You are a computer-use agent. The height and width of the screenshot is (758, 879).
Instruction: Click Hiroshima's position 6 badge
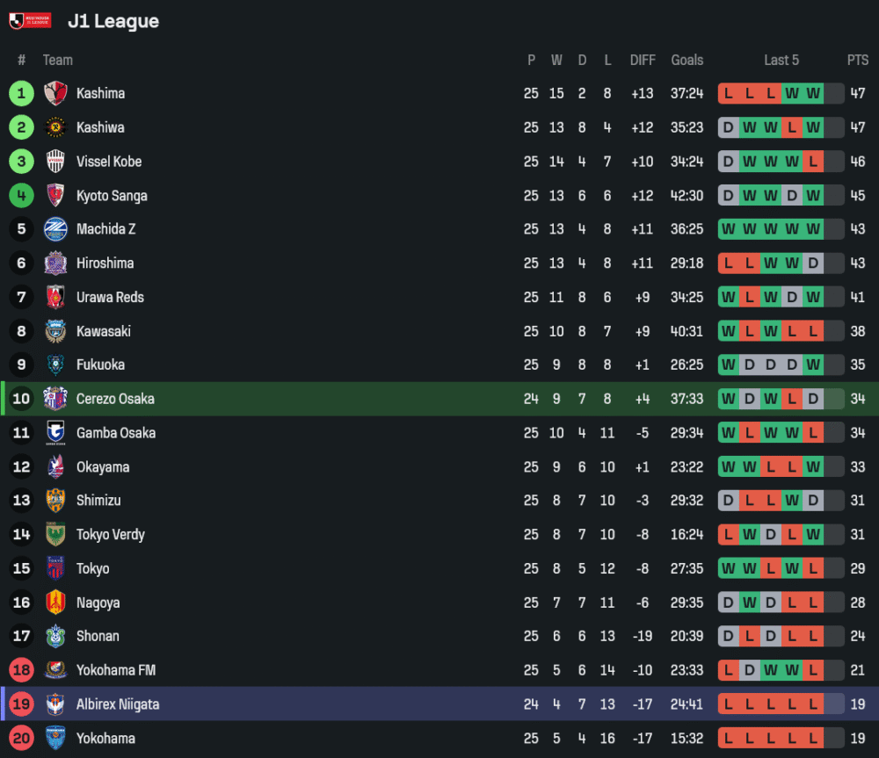[x=21, y=263]
